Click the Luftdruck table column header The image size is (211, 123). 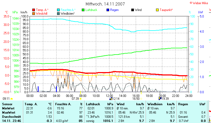click(x=93, y=104)
